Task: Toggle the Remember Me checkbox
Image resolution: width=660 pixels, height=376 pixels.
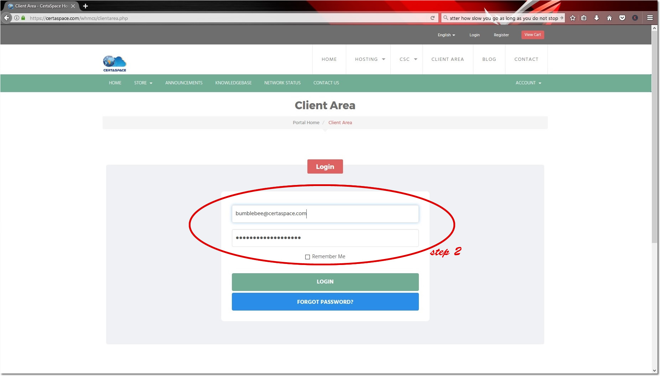Action: tap(307, 257)
